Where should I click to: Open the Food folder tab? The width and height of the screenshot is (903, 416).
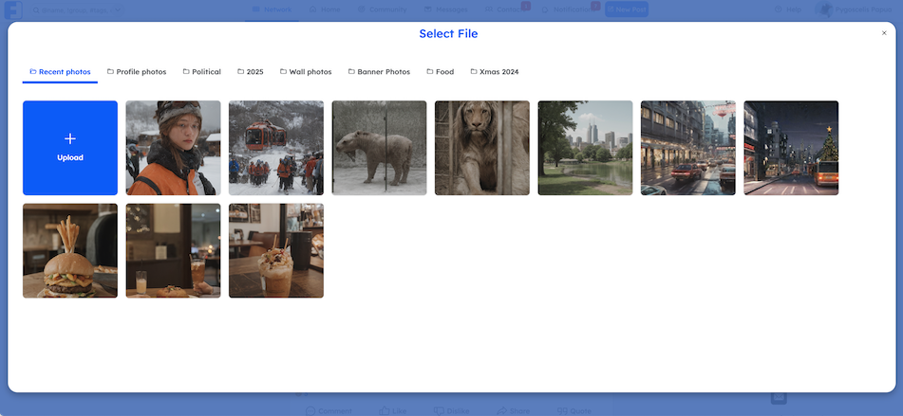pyautogui.click(x=441, y=72)
